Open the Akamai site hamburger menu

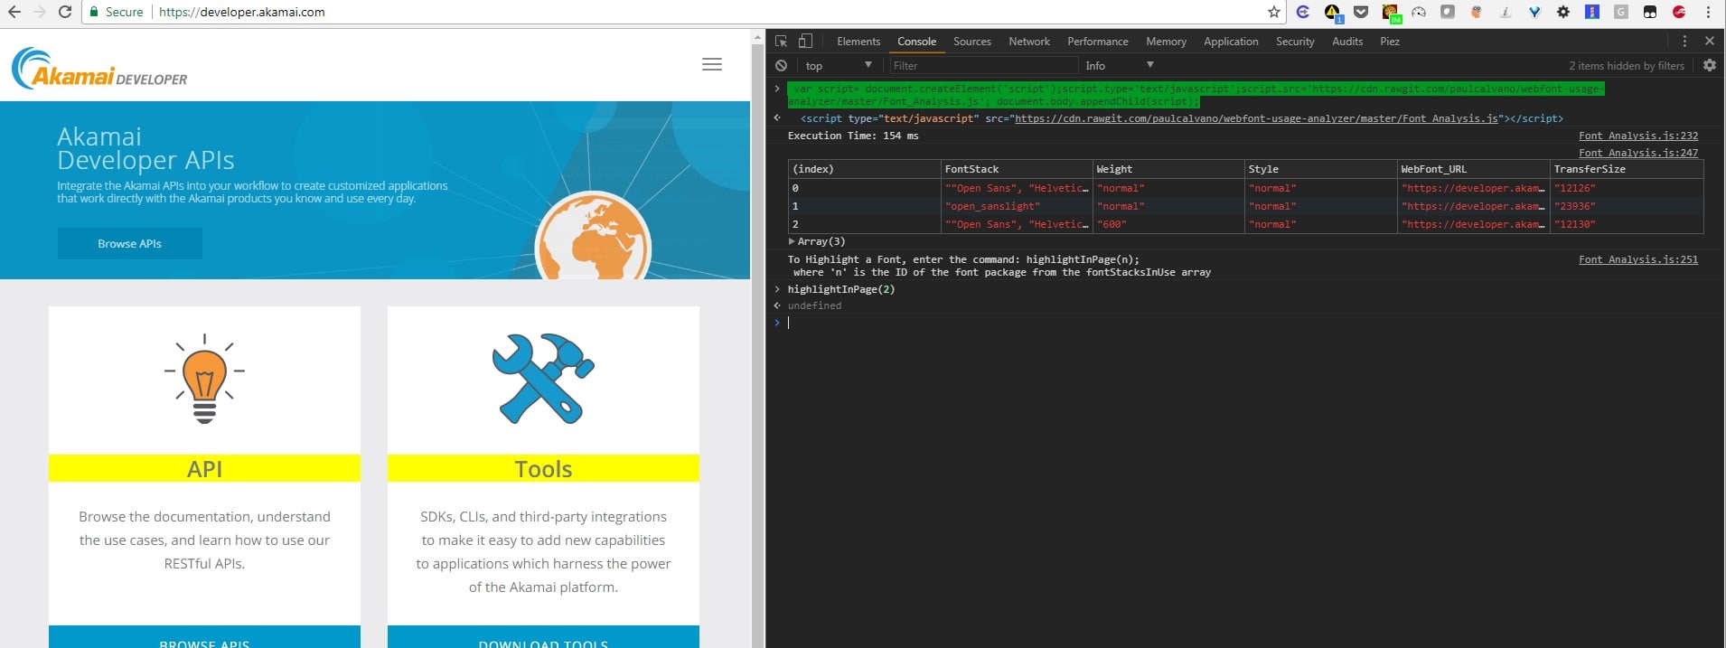pyautogui.click(x=712, y=64)
